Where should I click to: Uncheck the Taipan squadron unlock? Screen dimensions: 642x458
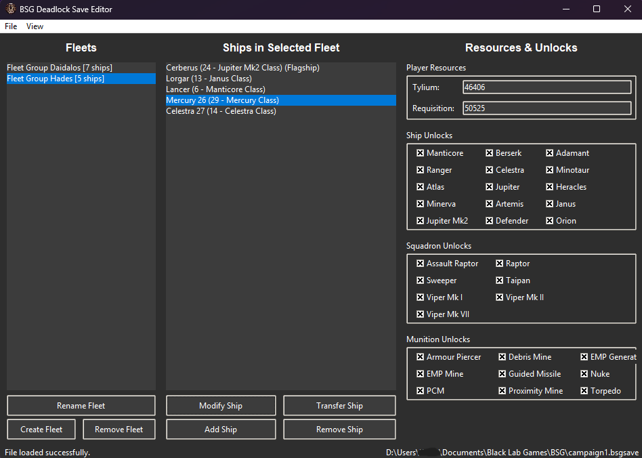(x=499, y=280)
